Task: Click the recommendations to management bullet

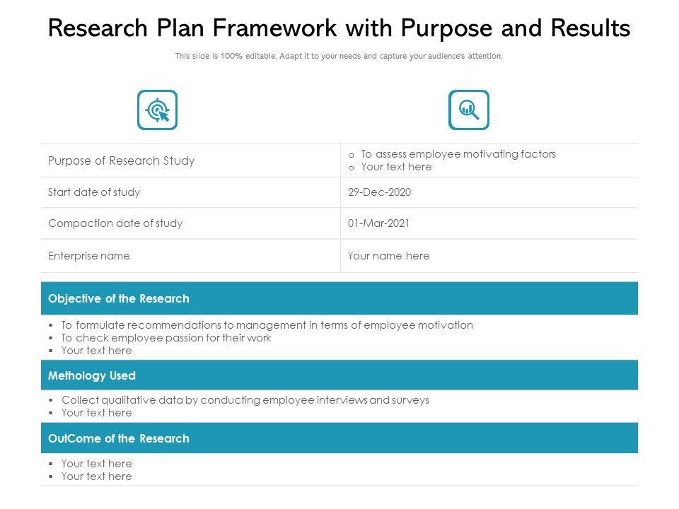Action: click(x=267, y=325)
